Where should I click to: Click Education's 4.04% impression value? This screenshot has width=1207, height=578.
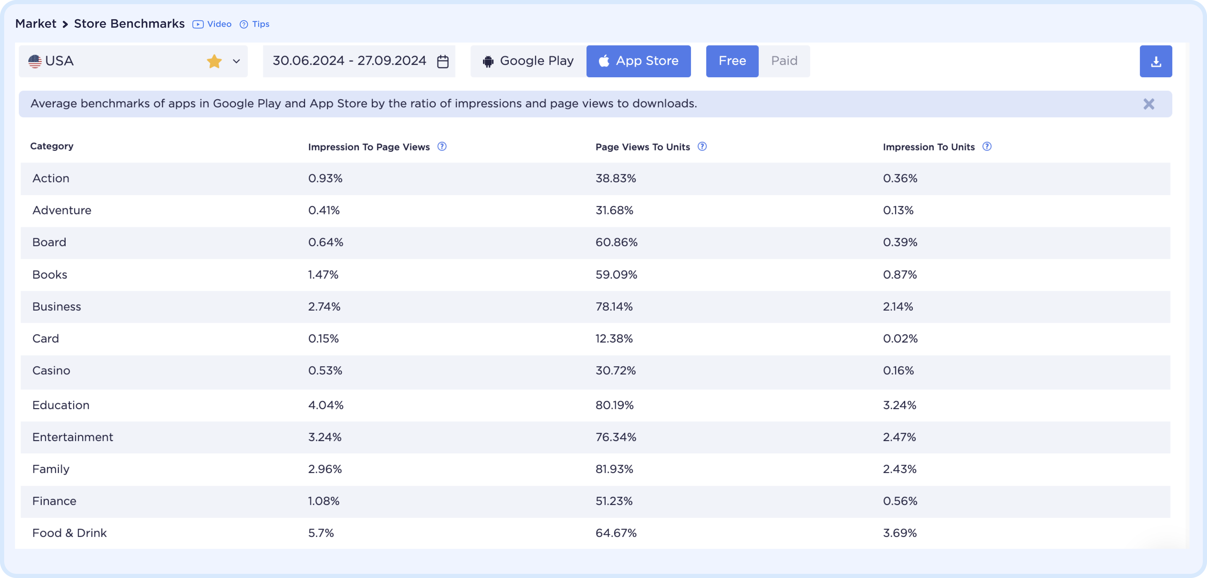[326, 405]
